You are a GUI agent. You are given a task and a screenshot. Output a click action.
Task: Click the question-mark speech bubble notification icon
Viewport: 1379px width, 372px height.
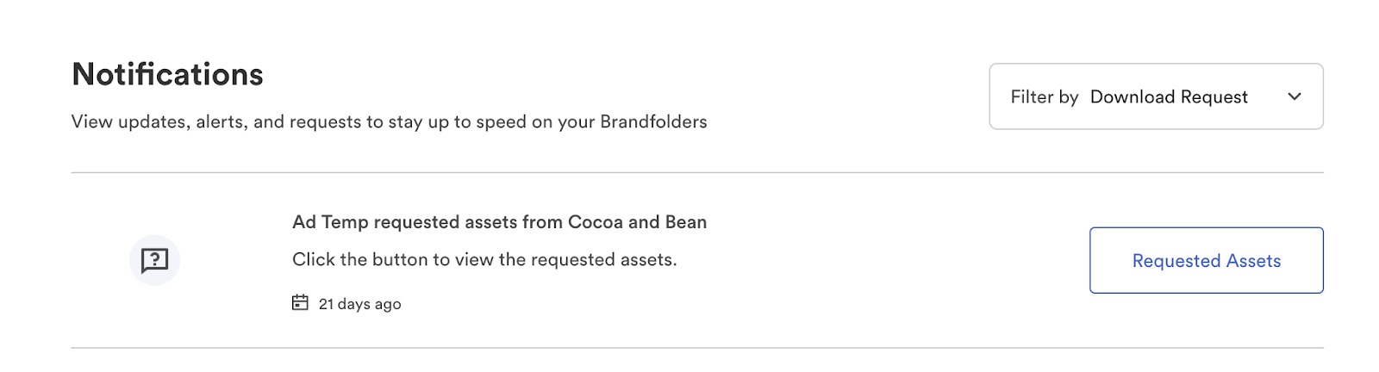pos(154,260)
